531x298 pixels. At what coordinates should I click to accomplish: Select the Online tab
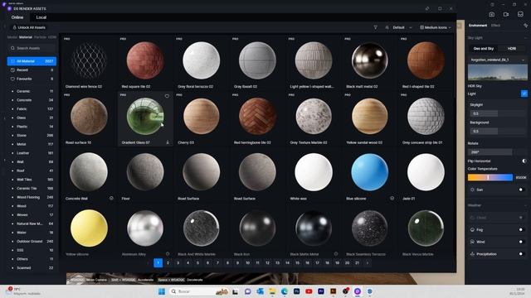point(17,17)
